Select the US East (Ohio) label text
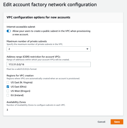 tap(19, 87)
